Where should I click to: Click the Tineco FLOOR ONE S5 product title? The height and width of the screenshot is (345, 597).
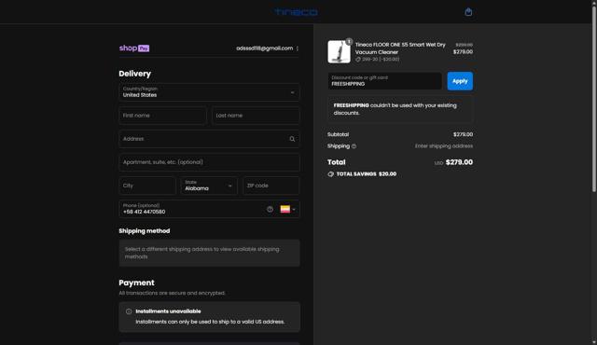coord(400,48)
